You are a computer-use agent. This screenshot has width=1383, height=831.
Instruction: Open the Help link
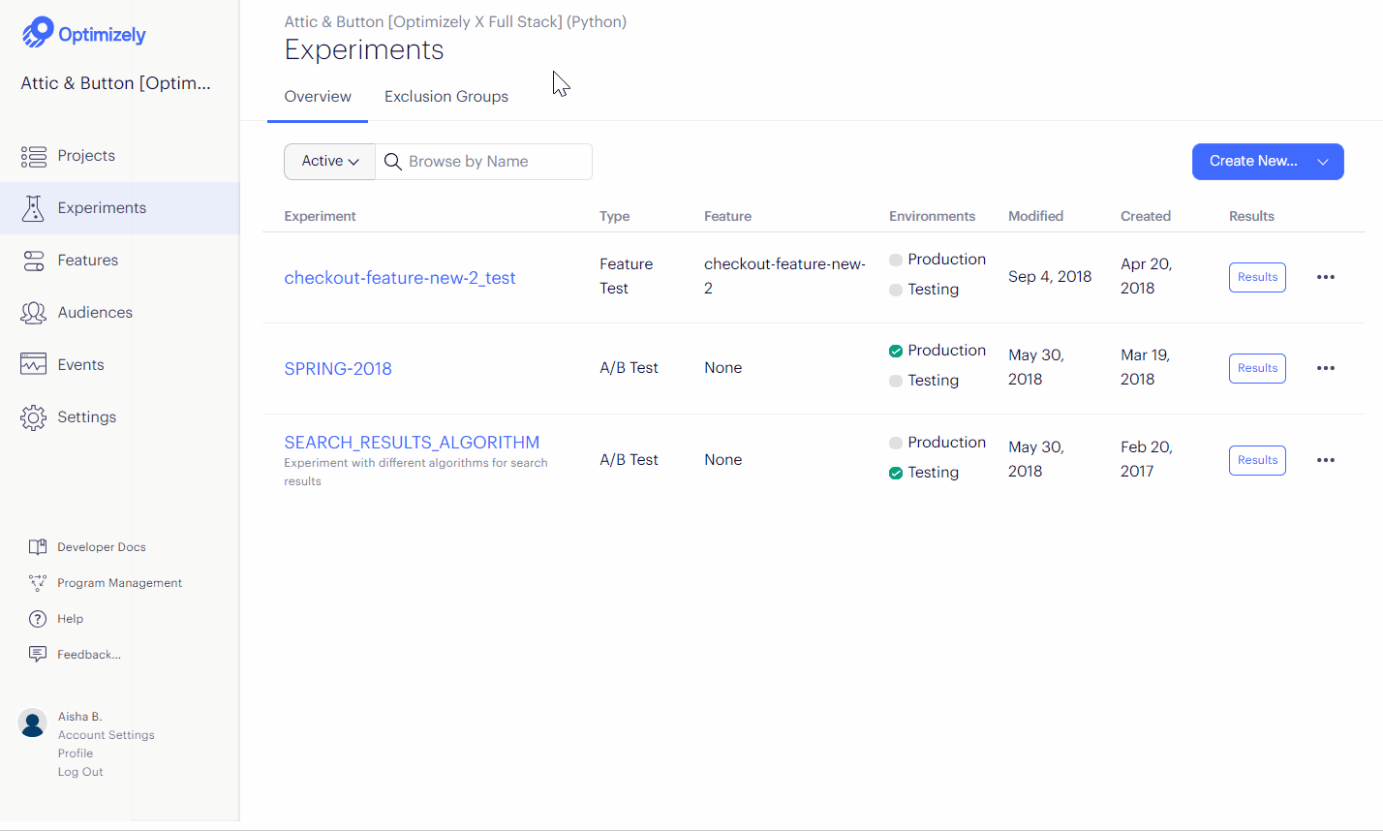click(71, 619)
